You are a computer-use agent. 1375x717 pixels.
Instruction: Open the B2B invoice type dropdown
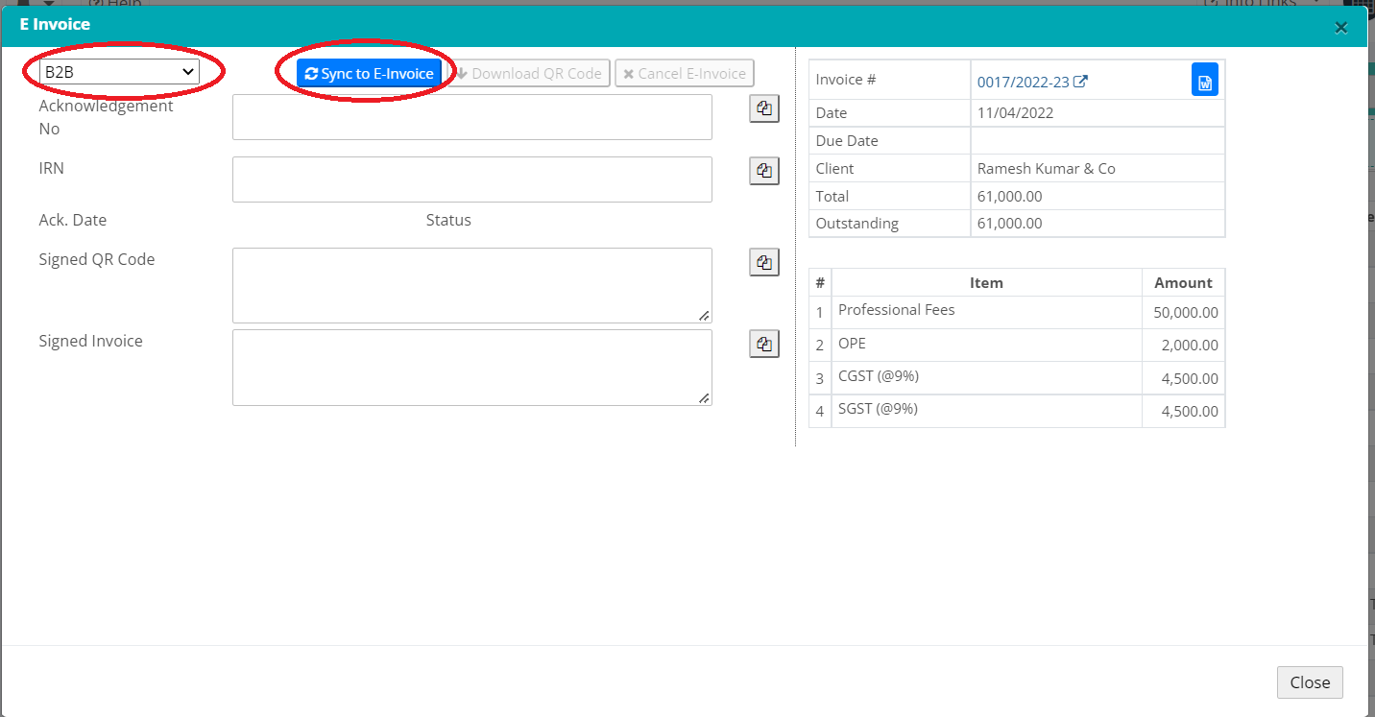tap(119, 72)
